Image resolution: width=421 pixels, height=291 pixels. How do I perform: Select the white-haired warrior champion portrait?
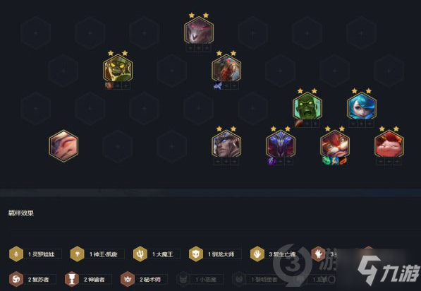pos(226,144)
